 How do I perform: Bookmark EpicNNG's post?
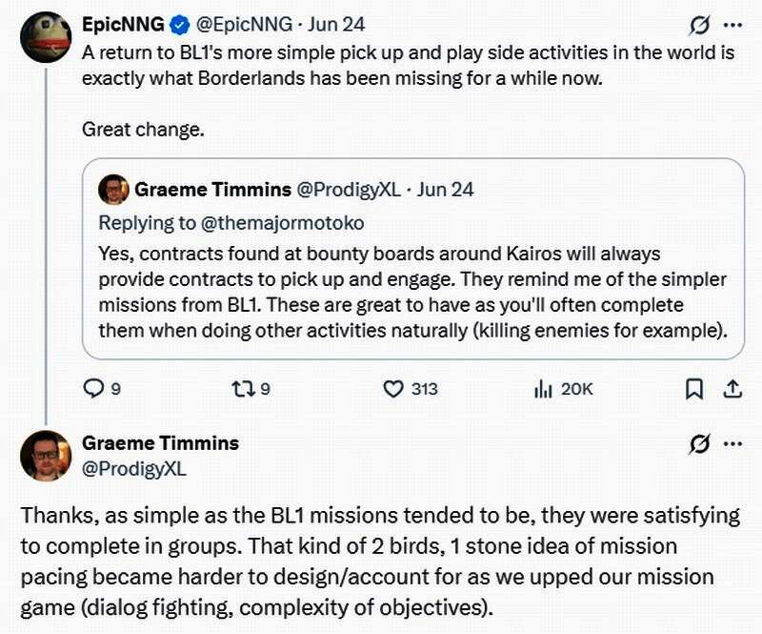coord(694,388)
